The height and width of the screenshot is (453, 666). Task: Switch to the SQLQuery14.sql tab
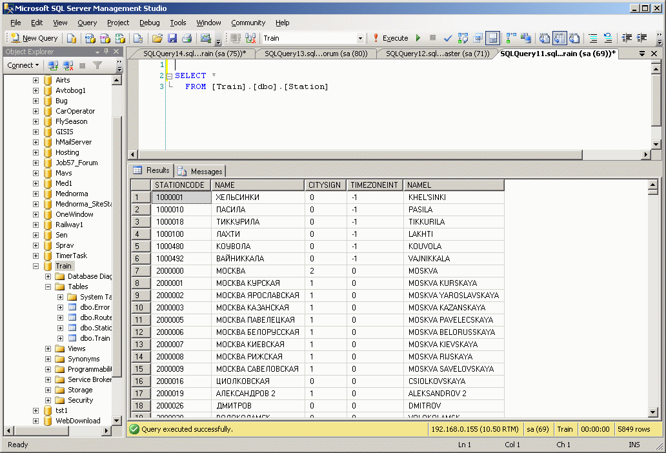194,54
